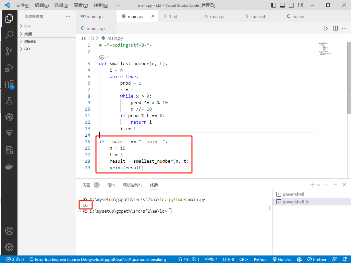
Task: Switch to the main.c tab
Action: (x=302, y=16)
